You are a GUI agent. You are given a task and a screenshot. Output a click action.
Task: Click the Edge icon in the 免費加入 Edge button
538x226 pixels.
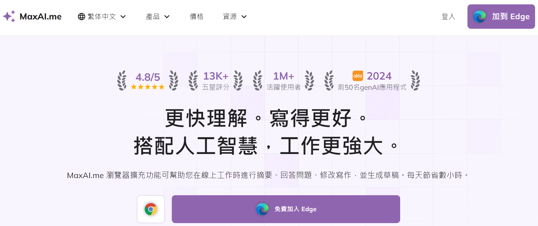click(x=262, y=209)
